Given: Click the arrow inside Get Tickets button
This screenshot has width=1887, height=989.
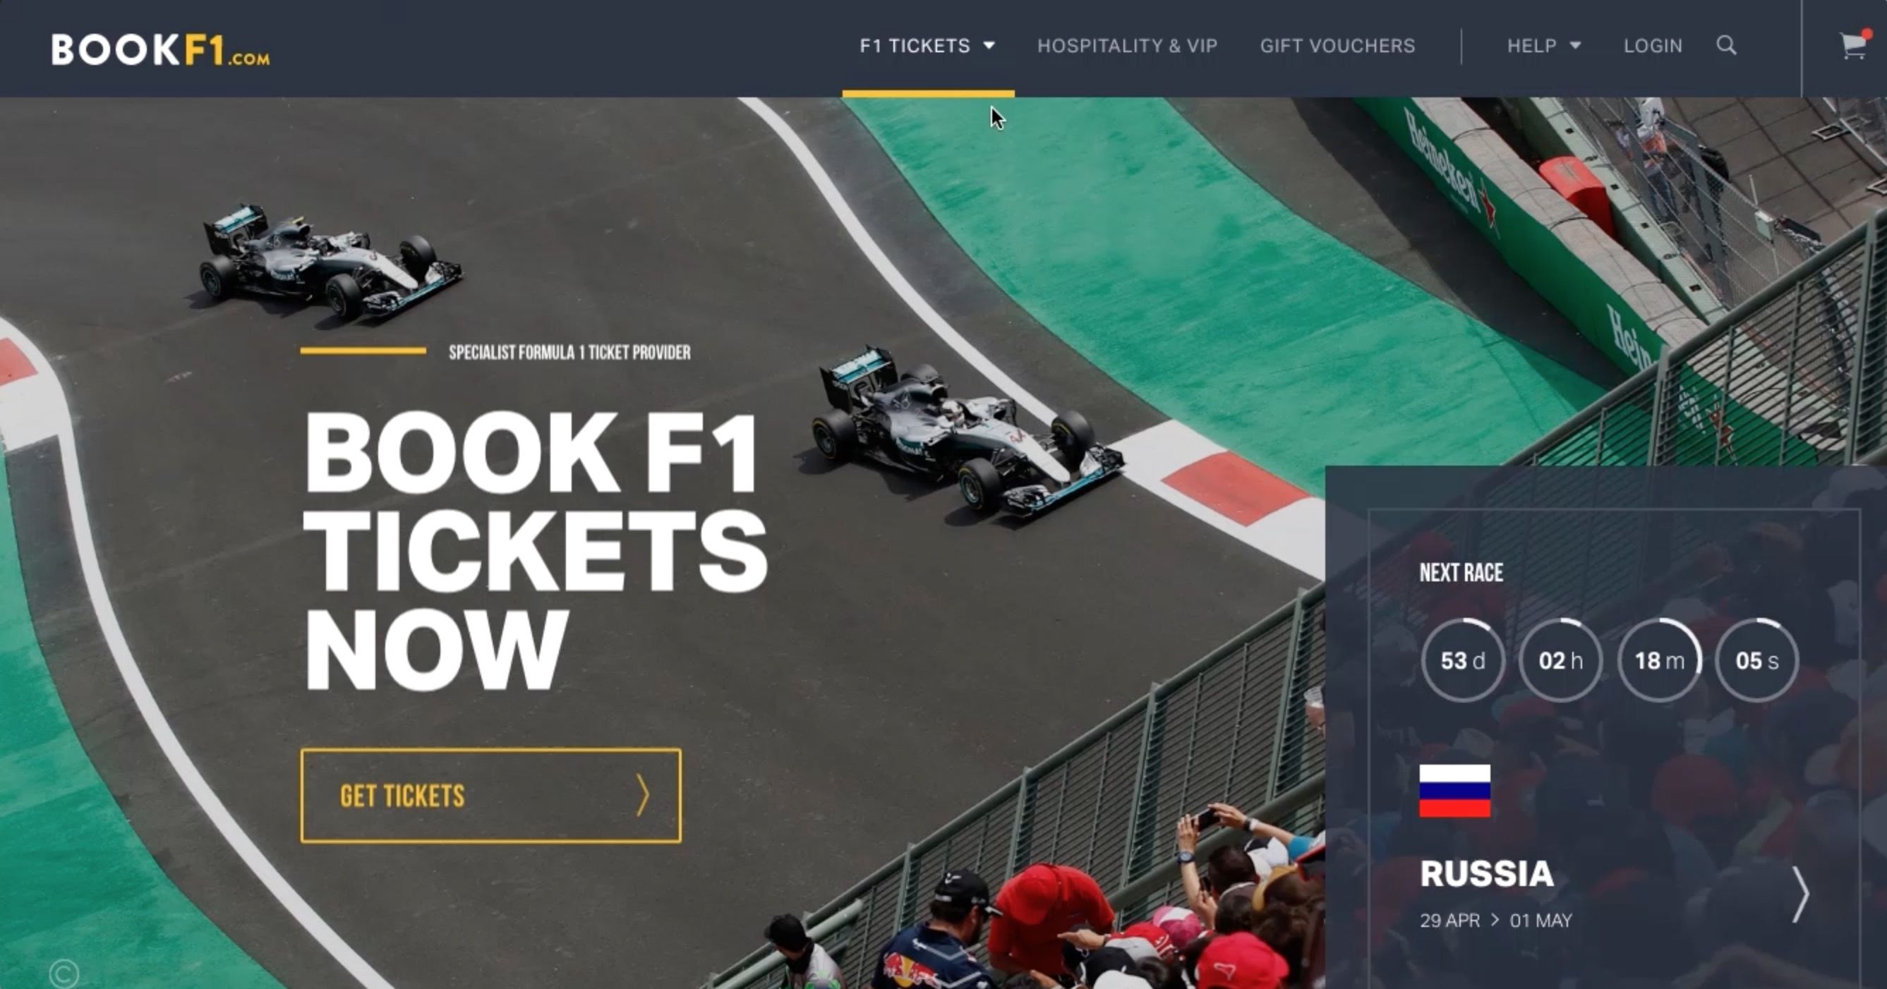Looking at the screenshot, I should [641, 795].
